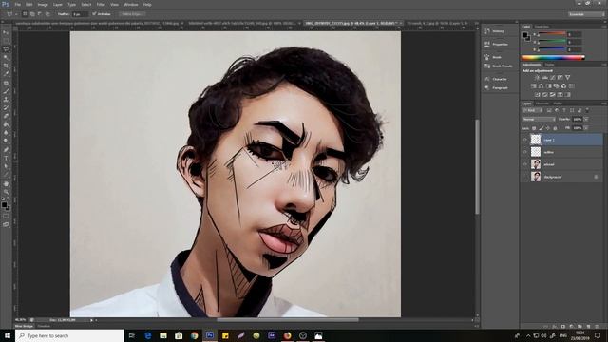Add a Curves adjustment
The image size is (608, 342).
[x=553, y=78]
